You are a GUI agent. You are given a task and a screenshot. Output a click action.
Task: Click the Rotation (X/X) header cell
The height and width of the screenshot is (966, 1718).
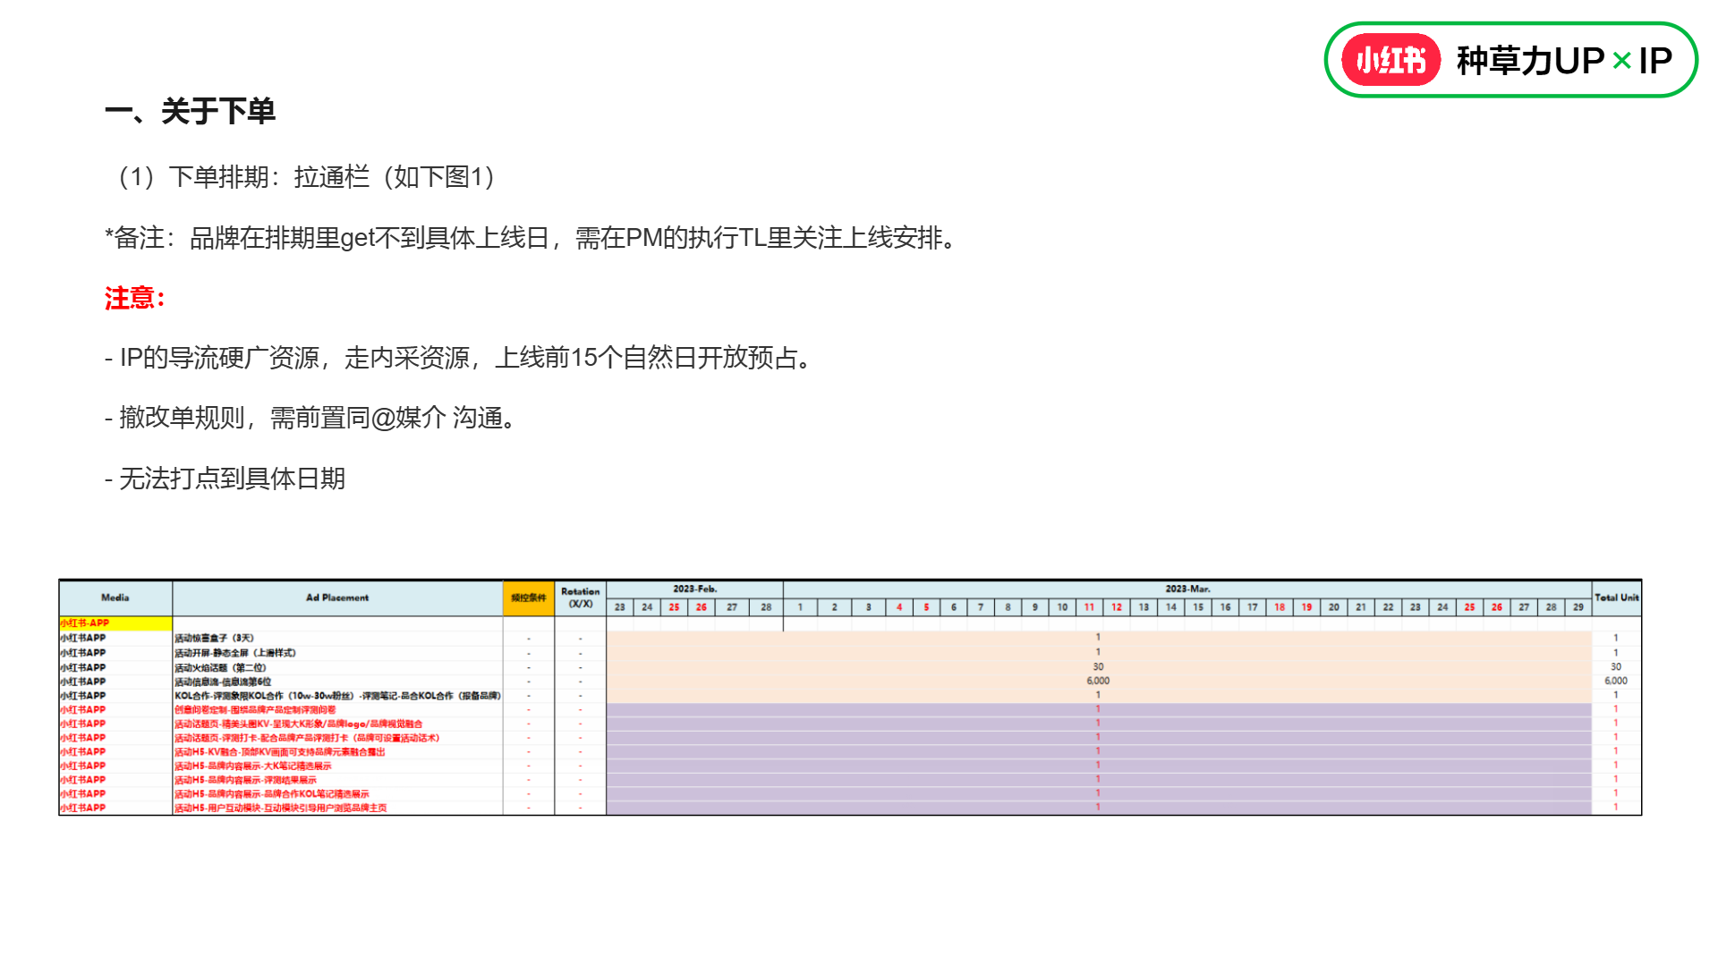(581, 597)
